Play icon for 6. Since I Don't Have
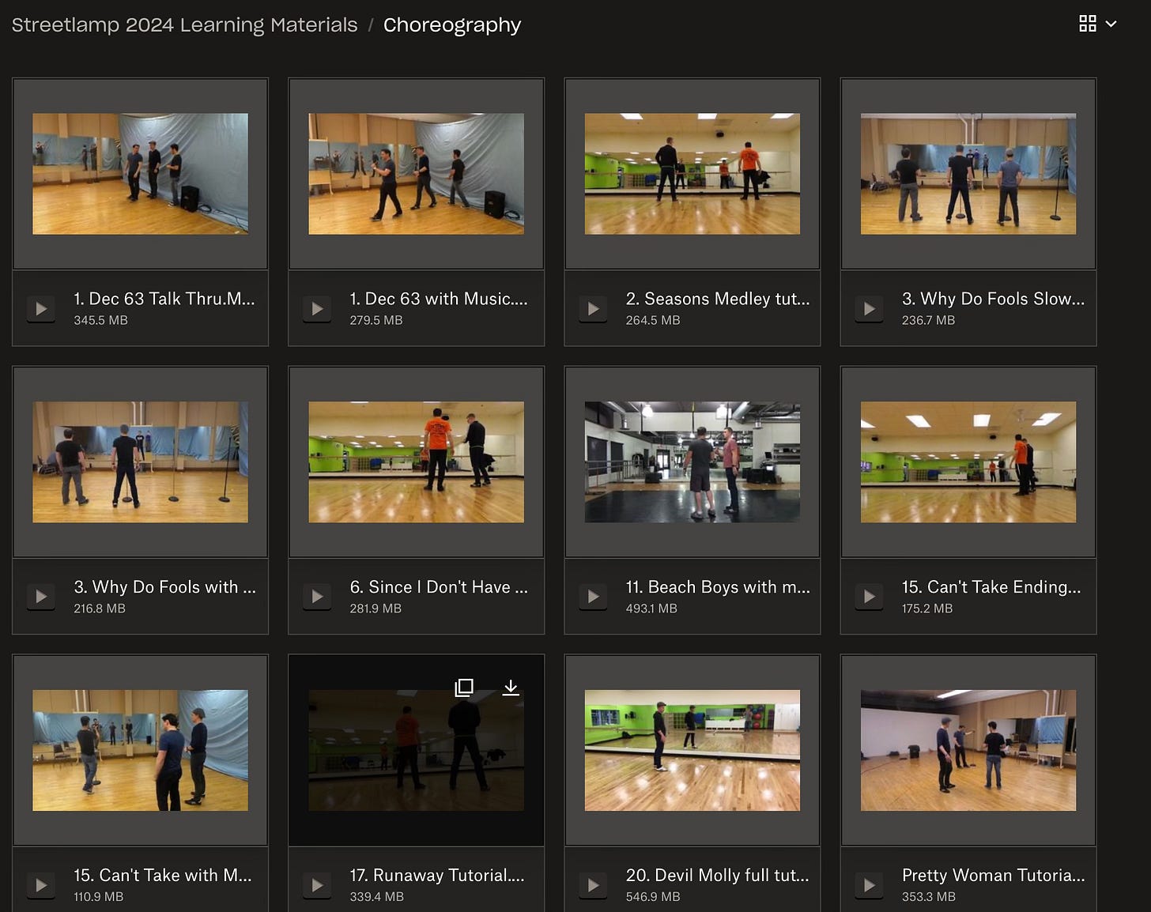Viewport: 1151px width, 912px height. [x=317, y=597]
